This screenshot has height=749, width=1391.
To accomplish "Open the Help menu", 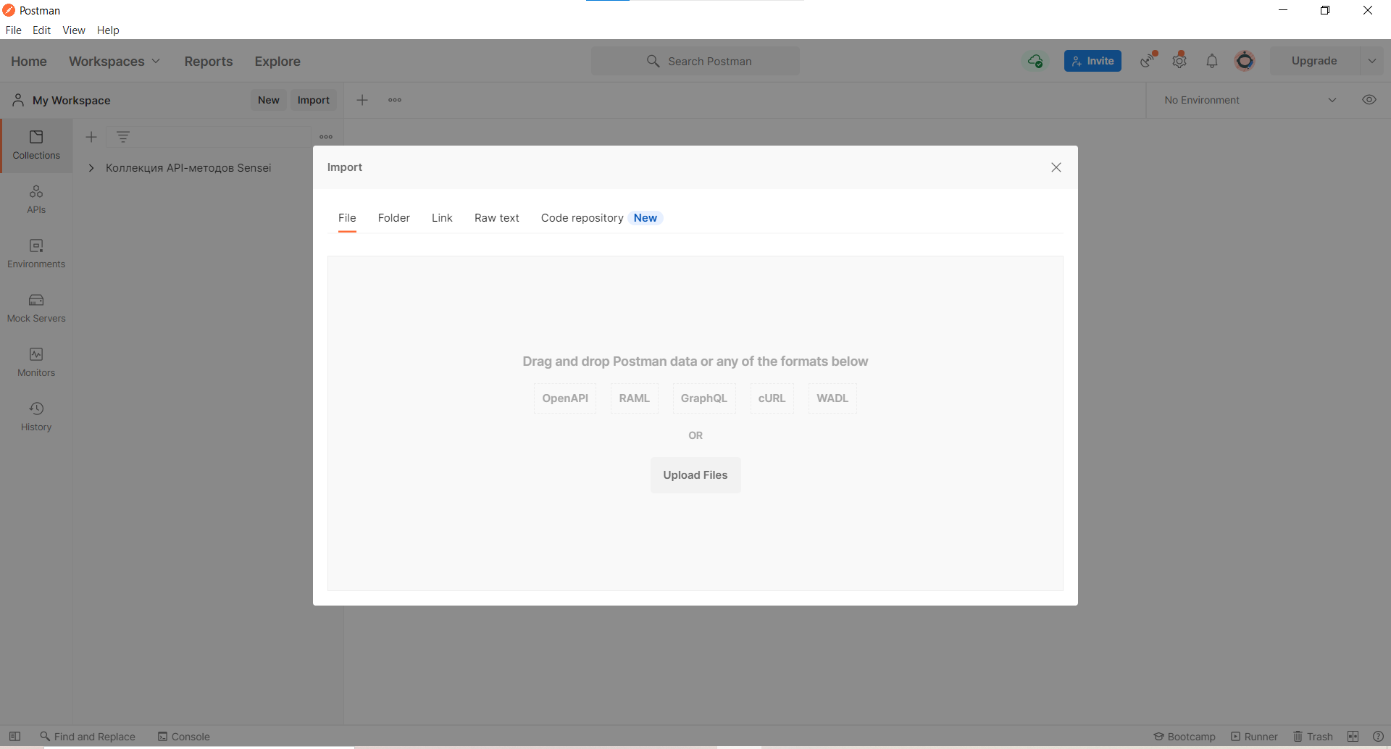I will [108, 30].
